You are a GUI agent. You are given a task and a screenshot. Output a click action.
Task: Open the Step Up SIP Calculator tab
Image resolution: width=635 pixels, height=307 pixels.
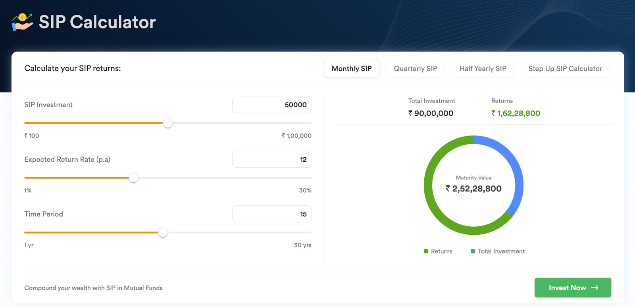[565, 68]
